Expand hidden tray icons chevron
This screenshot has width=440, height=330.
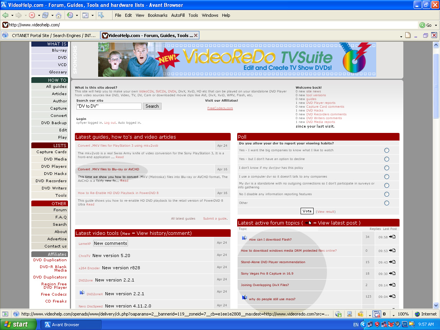(363, 324)
